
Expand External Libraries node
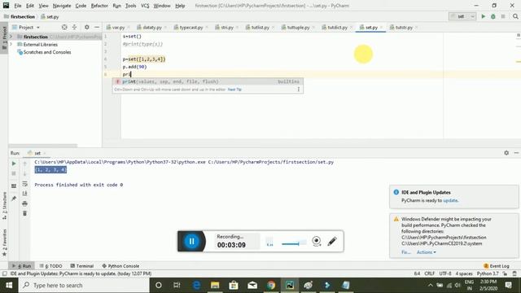[x=11, y=44]
